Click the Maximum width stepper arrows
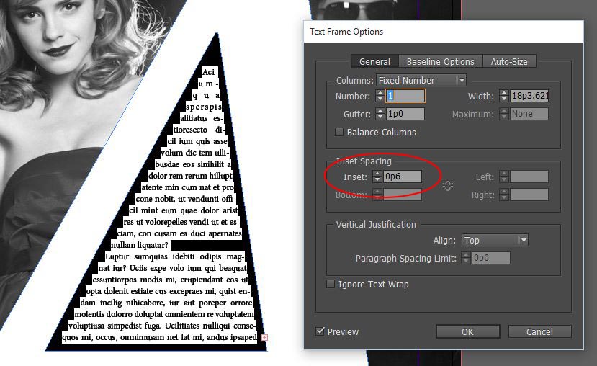 [x=503, y=114]
